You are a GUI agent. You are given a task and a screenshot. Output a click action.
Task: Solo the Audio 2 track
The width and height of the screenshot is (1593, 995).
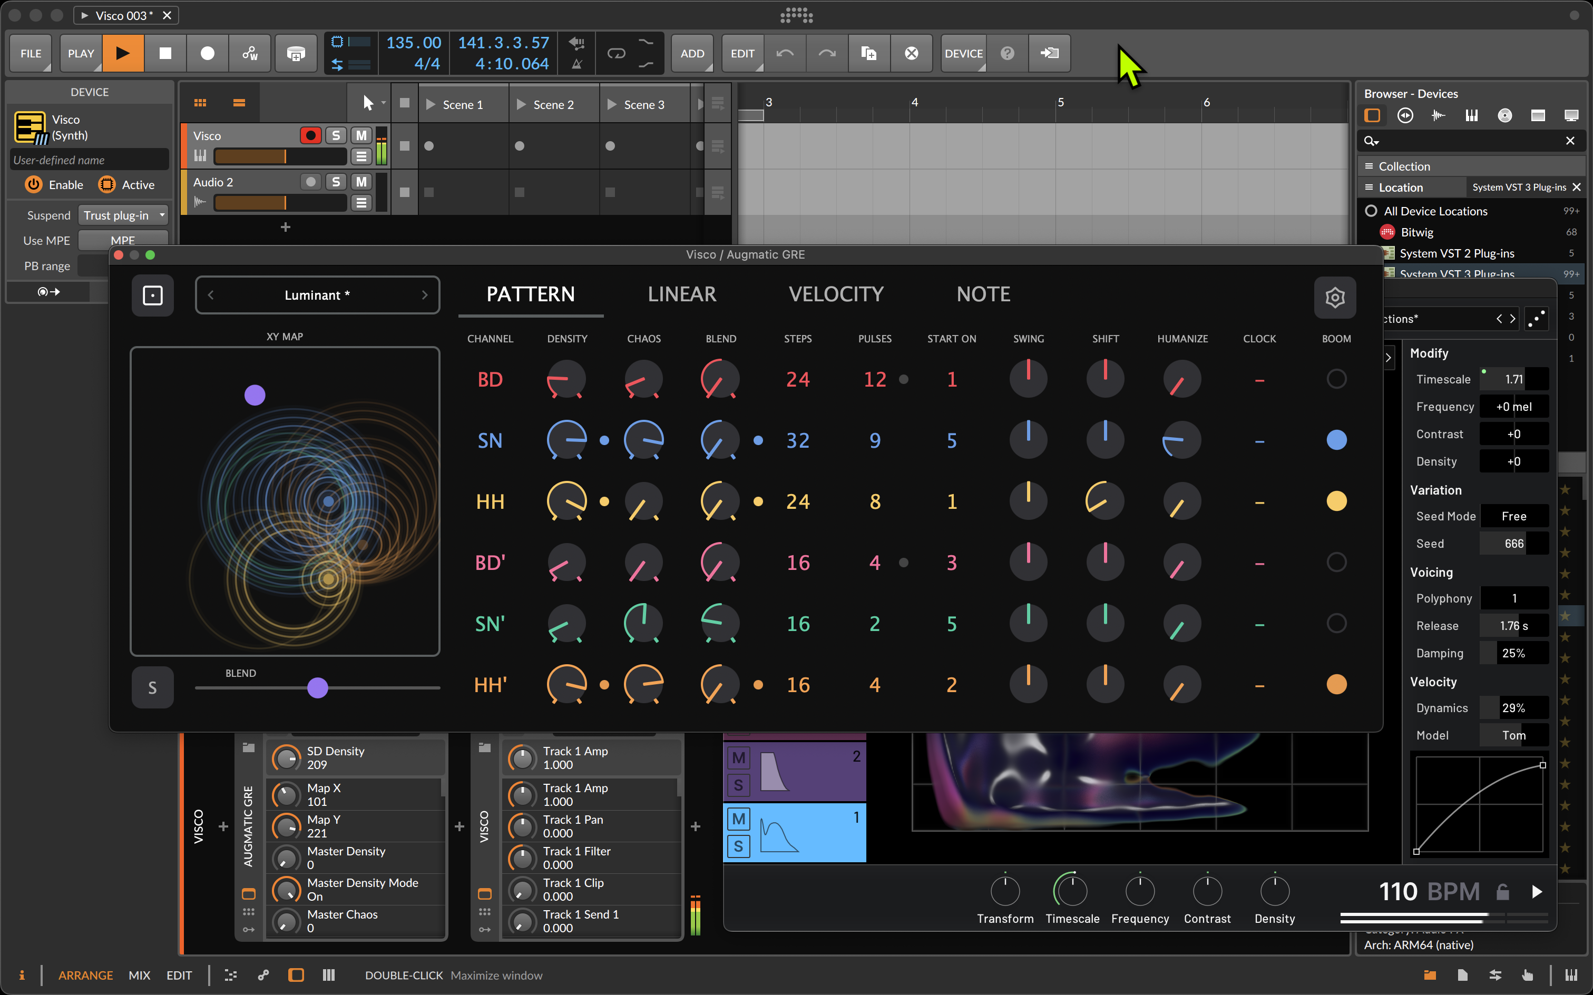pos(336,182)
